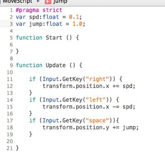This screenshot has width=165, height=156.
Task: Click line number 9 in the gutter
Action: (x=11, y=65)
